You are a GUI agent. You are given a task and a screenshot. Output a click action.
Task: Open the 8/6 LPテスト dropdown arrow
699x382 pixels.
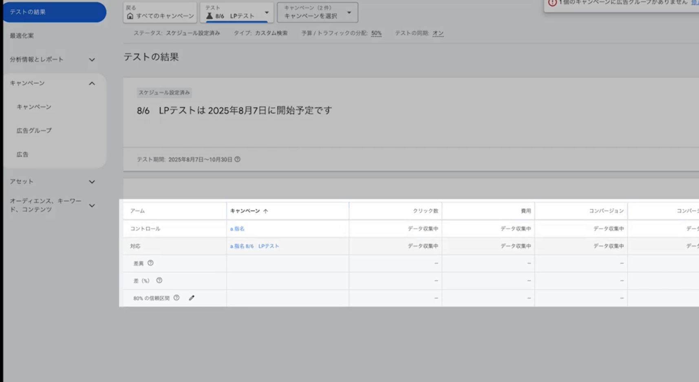267,13
